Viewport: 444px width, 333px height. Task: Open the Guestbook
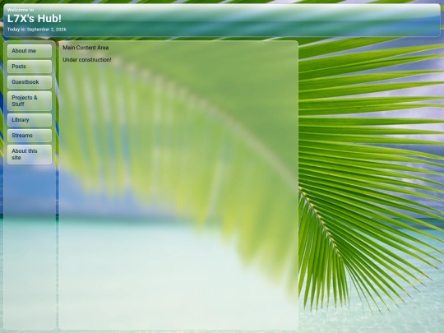coord(30,82)
